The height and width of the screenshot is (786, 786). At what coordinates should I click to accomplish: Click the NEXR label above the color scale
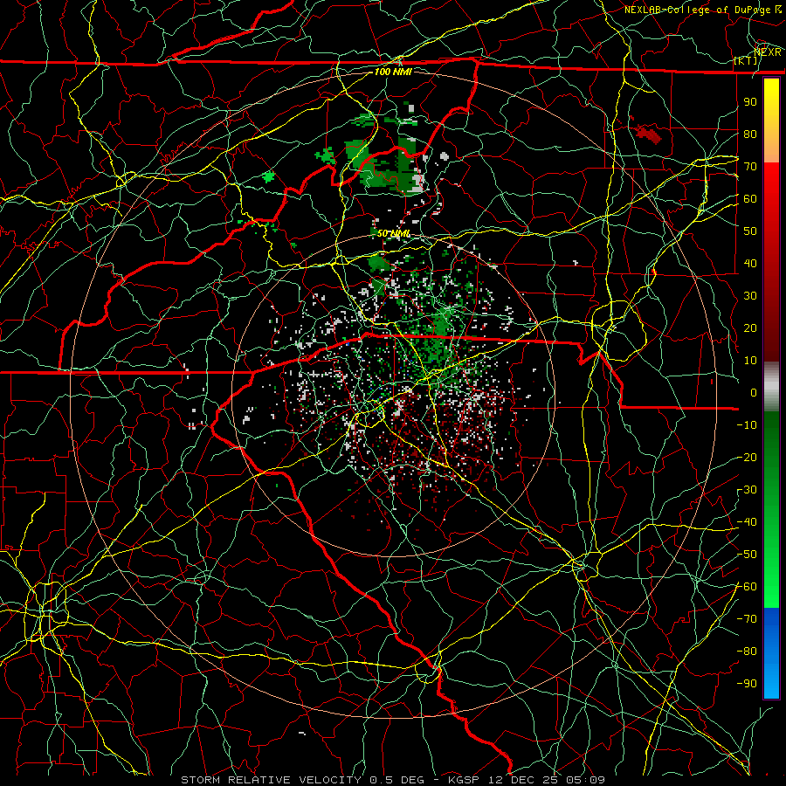click(768, 52)
